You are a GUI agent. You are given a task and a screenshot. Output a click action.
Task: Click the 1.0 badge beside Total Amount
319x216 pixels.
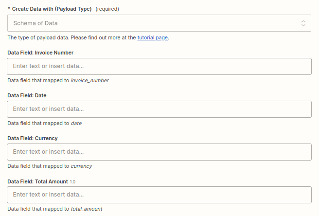pyautogui.click(x=72, y=181)
